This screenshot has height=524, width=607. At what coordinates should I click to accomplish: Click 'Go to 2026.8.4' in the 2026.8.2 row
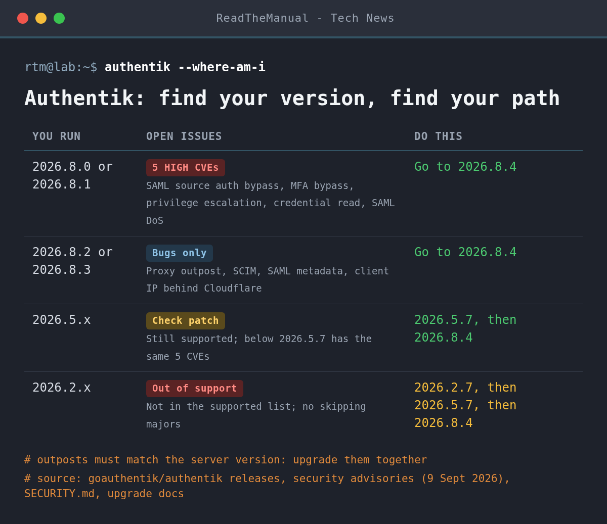click(x=465, y=252)
